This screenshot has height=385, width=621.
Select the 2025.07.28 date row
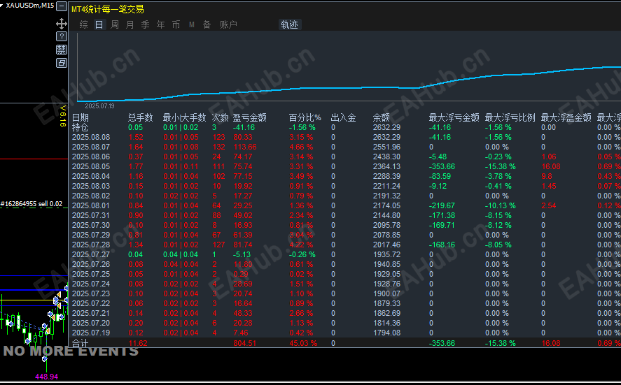[x=344, y=245]
